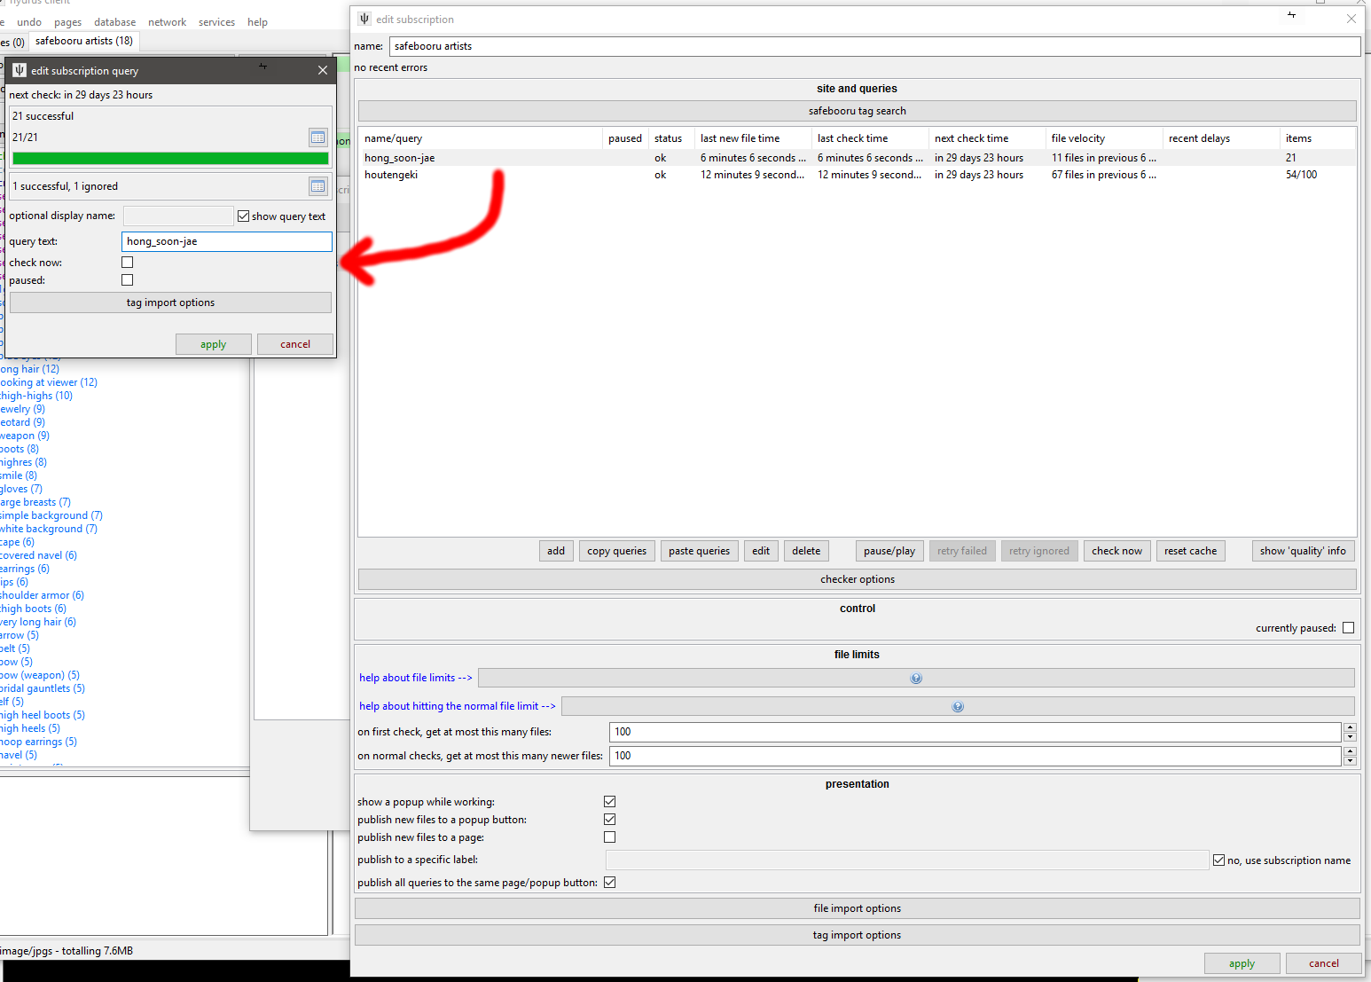Viewport: 1371px width, 982px height.
Task: Open 'checker options'
Action: pos(858,579)
